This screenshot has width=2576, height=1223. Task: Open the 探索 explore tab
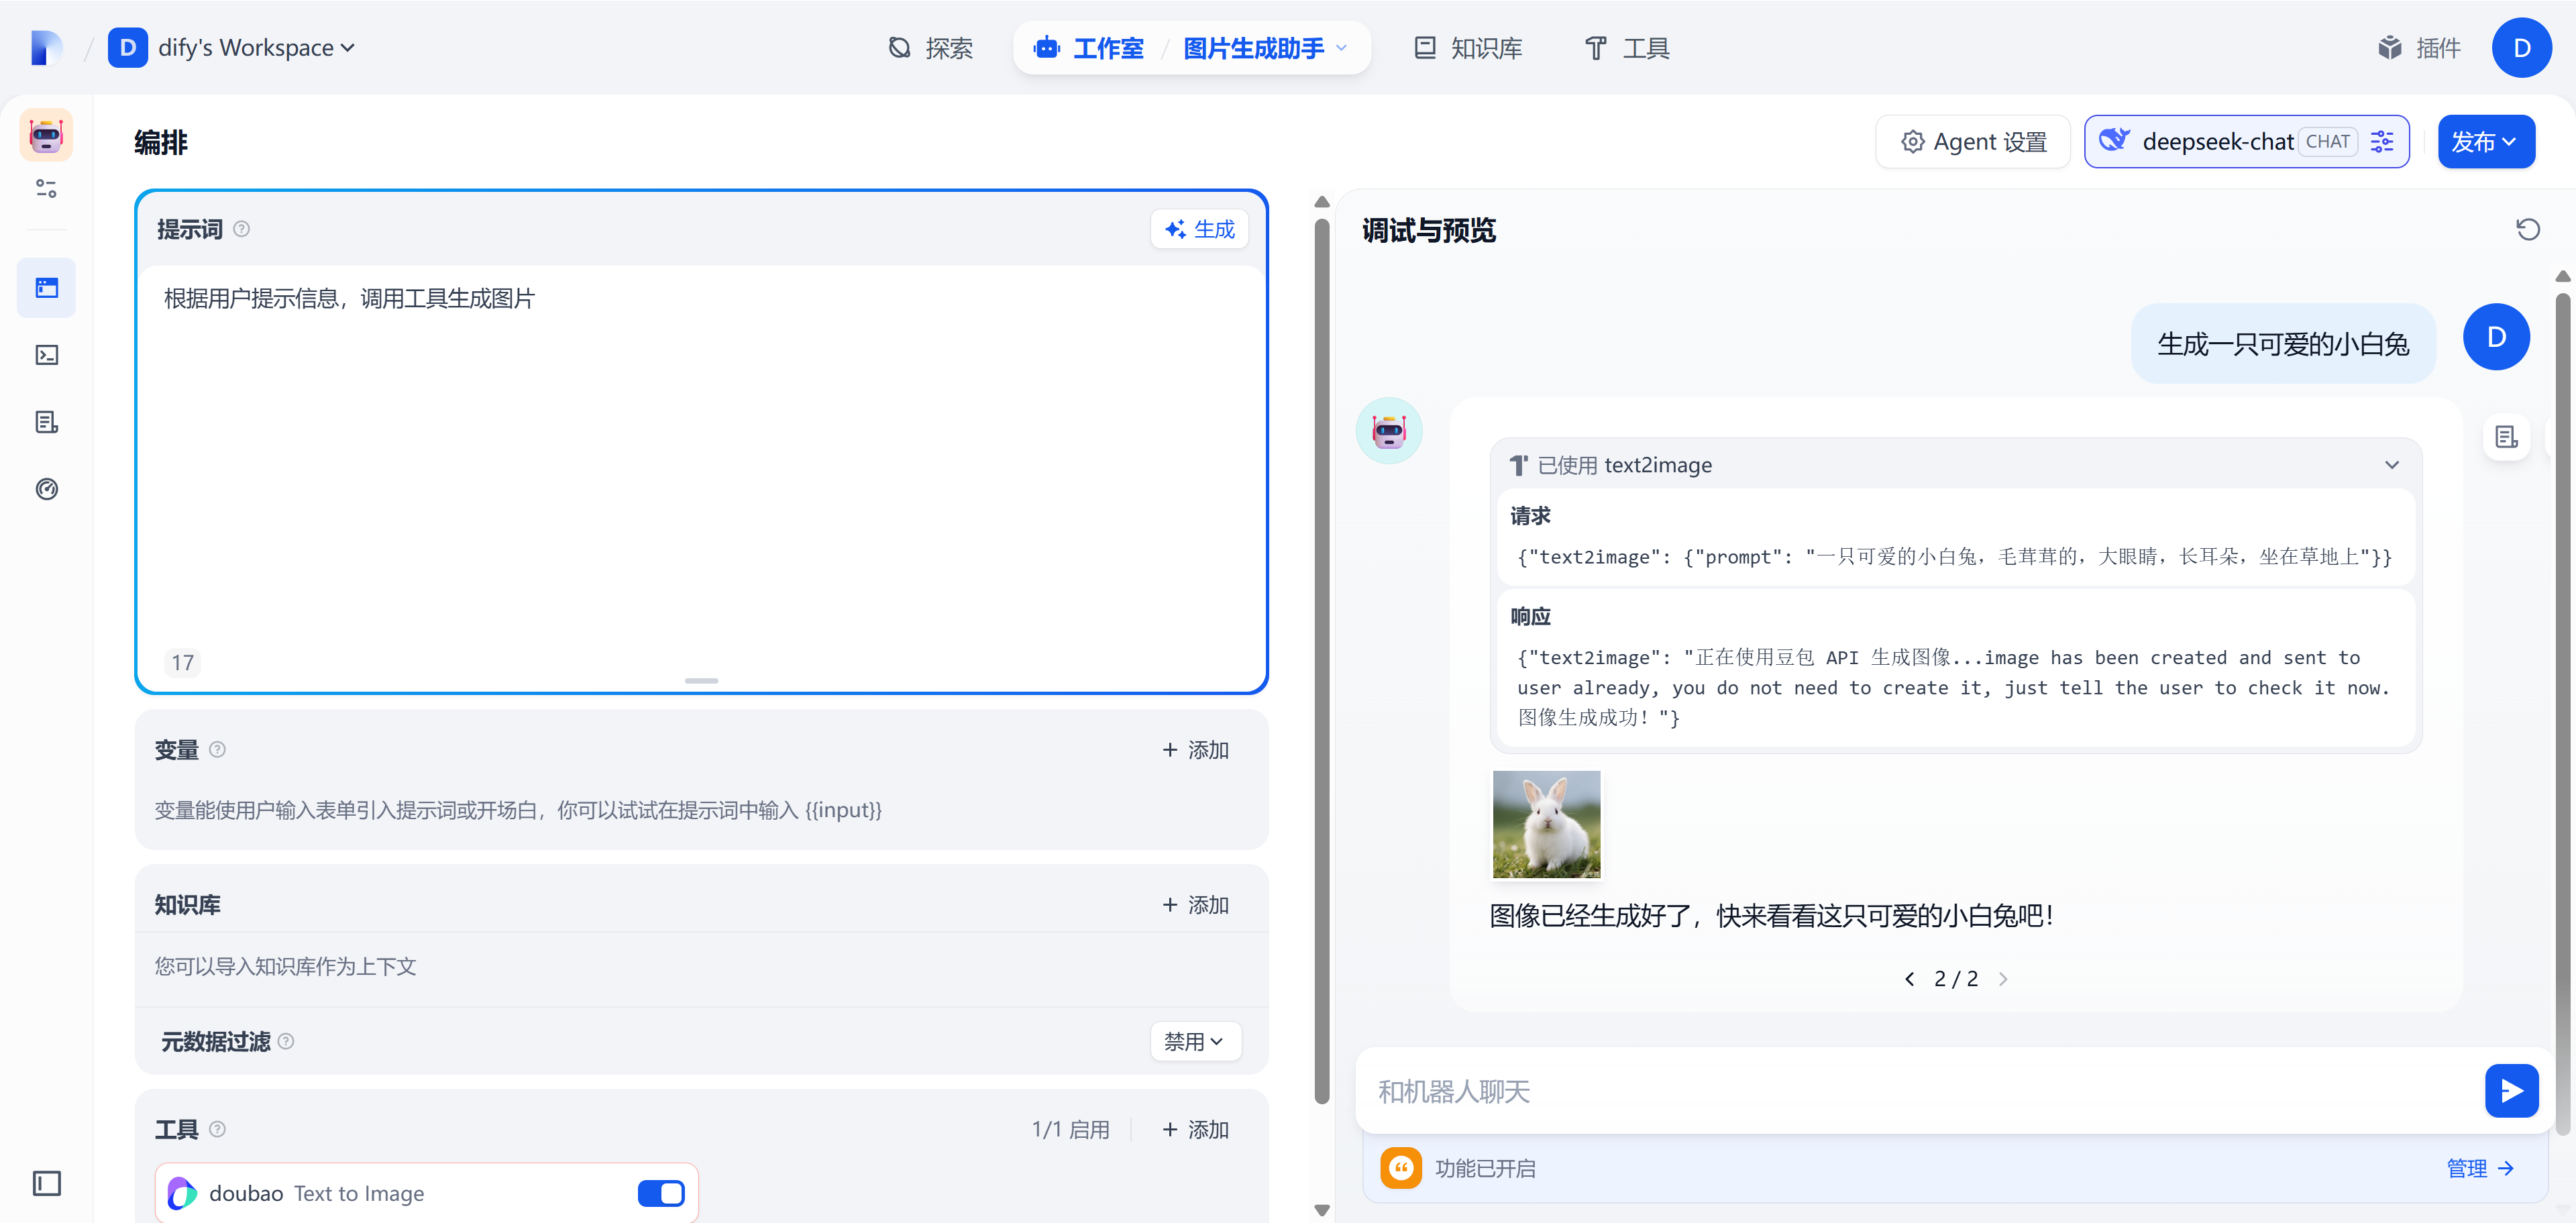pos(930,48)
